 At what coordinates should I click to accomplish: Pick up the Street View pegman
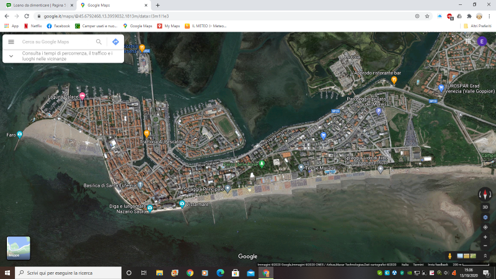pos(449,255)
